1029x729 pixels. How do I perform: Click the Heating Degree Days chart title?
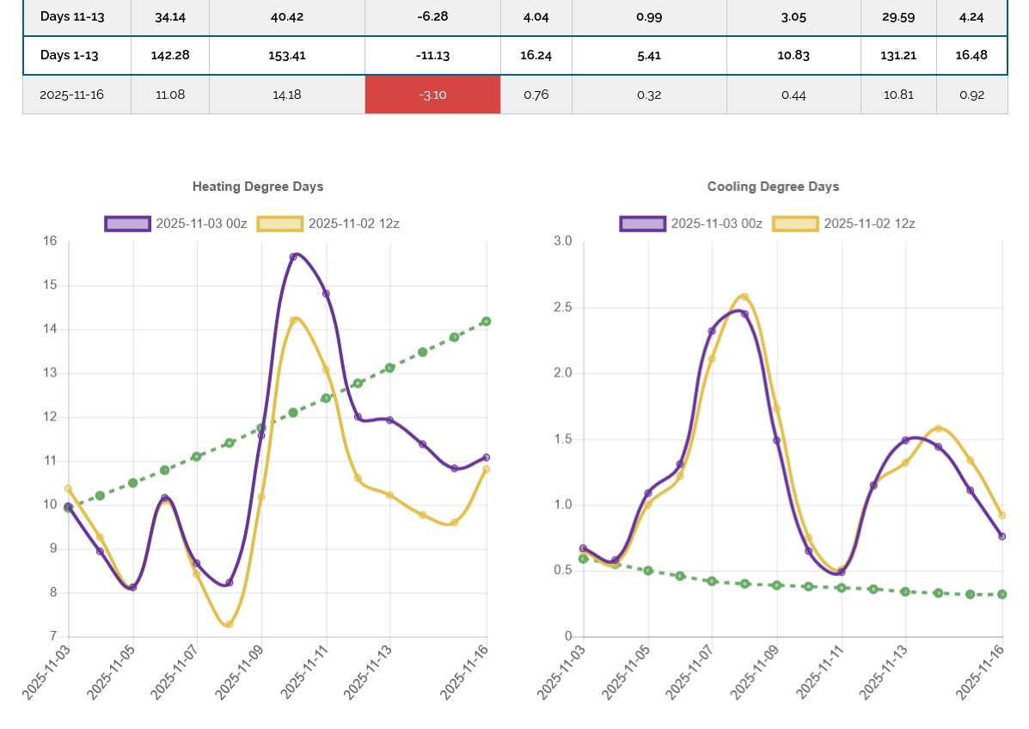pos(258,187)
